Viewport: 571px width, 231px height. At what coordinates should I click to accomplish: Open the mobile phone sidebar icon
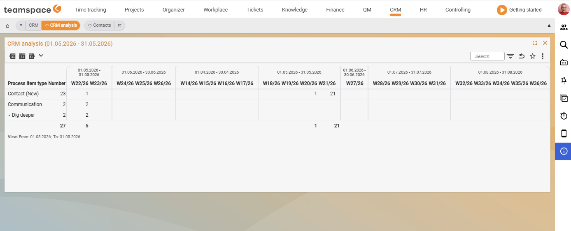pyautogui.click(x=564, y=134)
